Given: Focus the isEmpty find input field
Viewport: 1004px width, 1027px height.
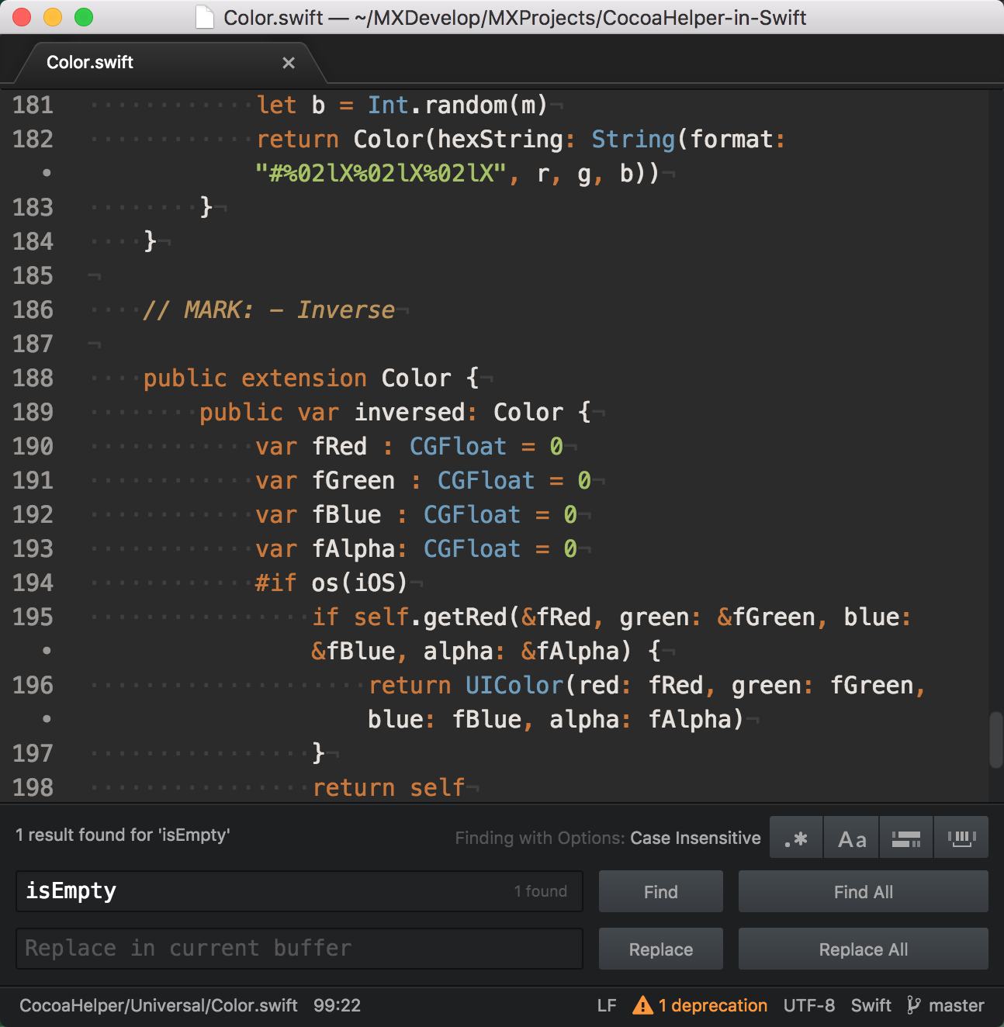Looking at the screenshot, I should coord(299,891).
